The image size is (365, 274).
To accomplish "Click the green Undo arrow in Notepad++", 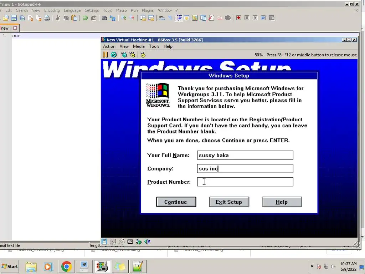I will pos(85,18).
